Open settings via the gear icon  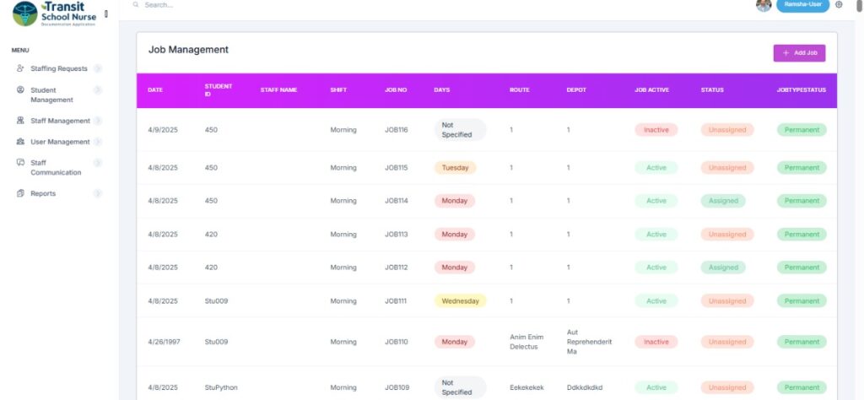(x=839, y=5)
